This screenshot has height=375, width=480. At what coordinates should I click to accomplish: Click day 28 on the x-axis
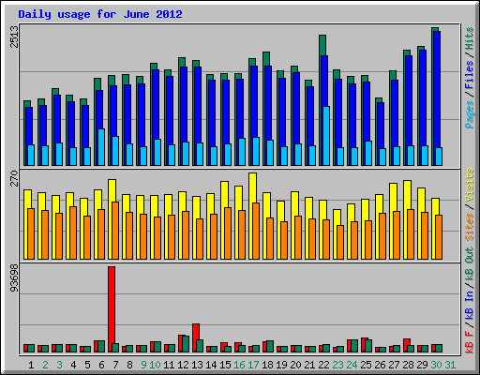(408, 365)
